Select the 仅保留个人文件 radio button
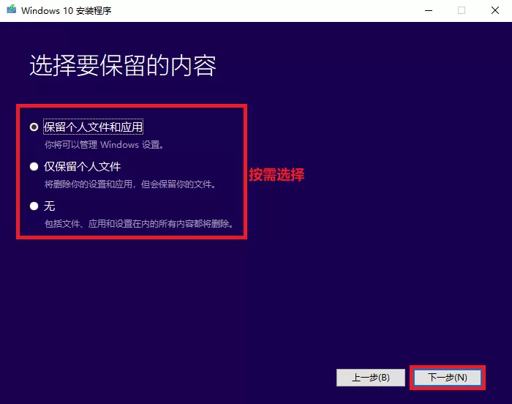512x404 pixels. 34,167
